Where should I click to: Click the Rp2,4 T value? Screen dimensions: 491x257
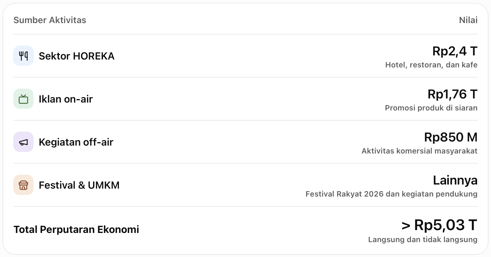pos(455,51)
